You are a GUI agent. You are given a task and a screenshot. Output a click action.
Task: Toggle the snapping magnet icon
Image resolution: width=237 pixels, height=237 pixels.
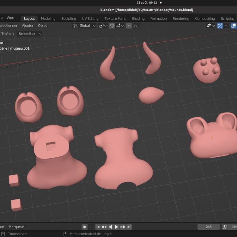[x=112, y=26]
